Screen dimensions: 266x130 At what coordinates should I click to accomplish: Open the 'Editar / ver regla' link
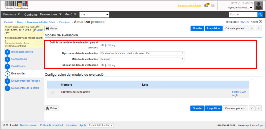(238, 94)
